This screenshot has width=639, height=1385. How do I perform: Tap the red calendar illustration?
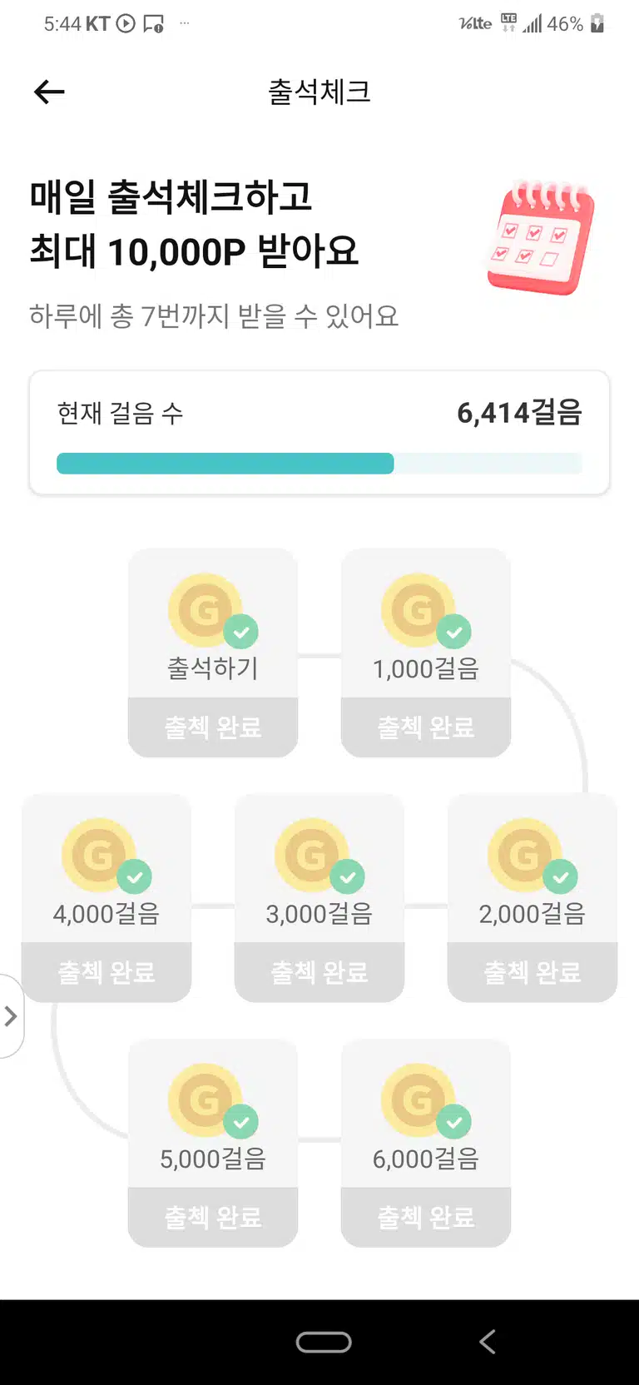point(541,237)
